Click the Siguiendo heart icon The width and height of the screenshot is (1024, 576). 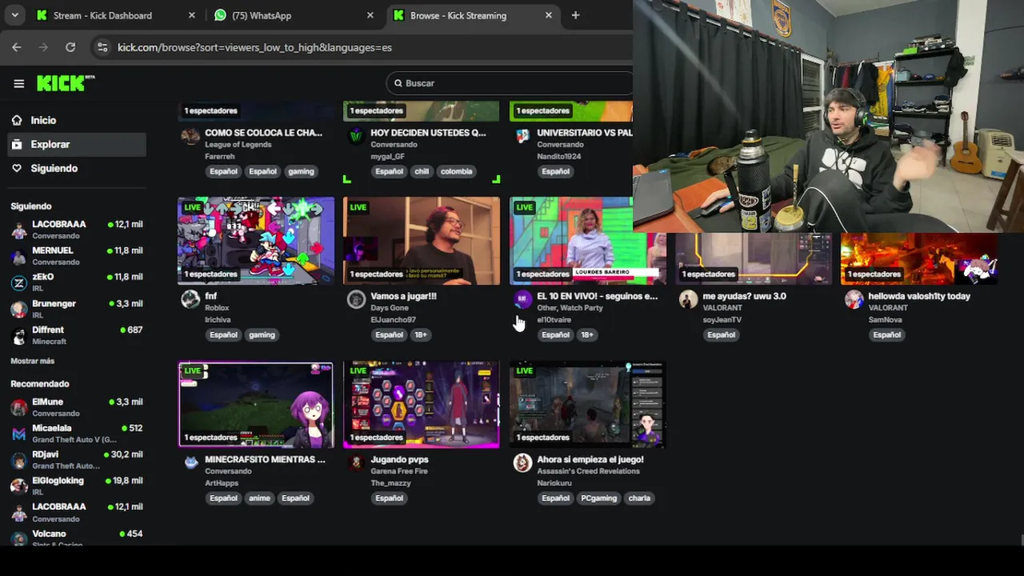17,168
